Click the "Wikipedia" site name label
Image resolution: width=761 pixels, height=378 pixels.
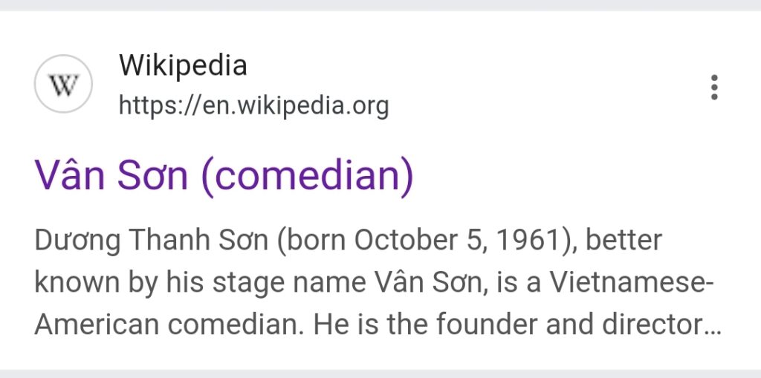pos(183,66)
